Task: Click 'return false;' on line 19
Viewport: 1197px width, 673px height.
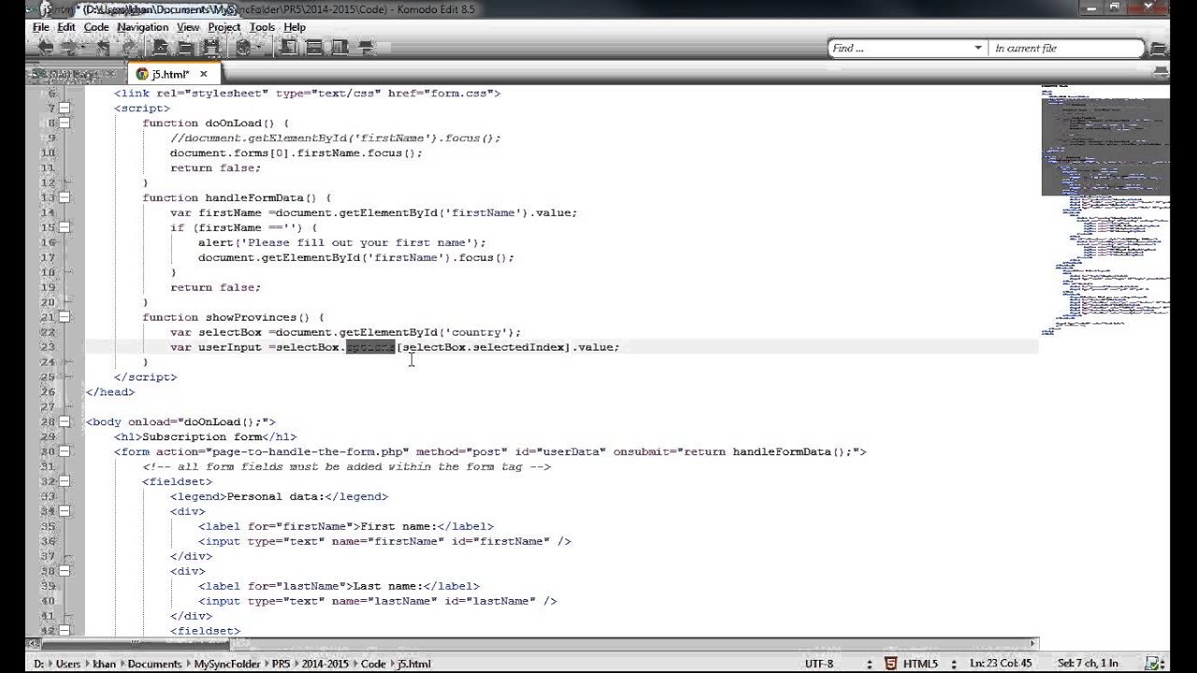Action: pyautogui.click(x=215, y=288)
